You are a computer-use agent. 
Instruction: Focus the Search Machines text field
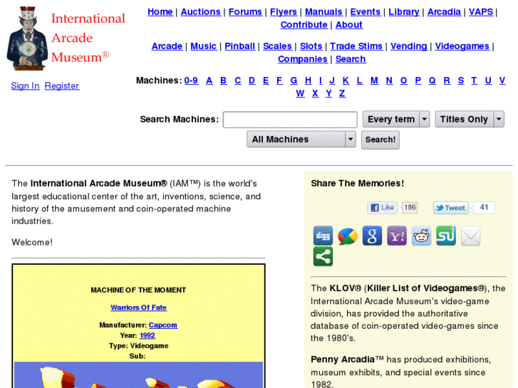290,120
